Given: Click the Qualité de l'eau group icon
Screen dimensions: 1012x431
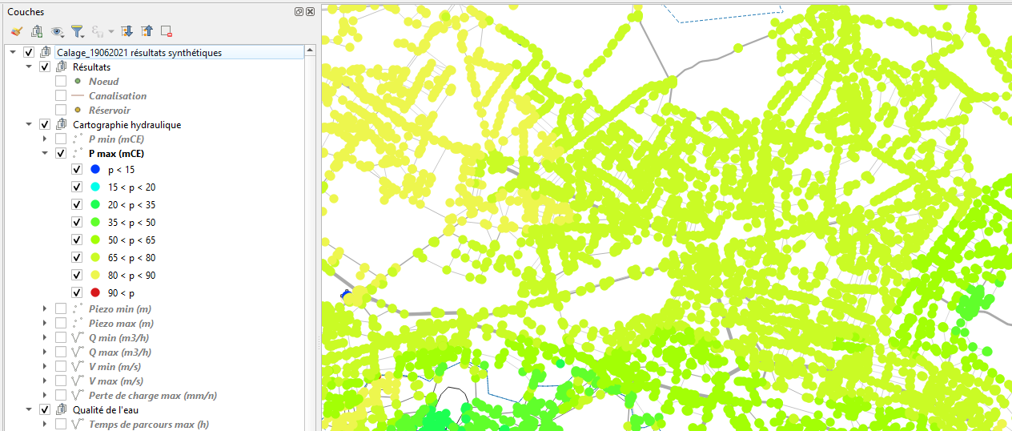Looking at the screenshot, I should (x=61, y=409).
